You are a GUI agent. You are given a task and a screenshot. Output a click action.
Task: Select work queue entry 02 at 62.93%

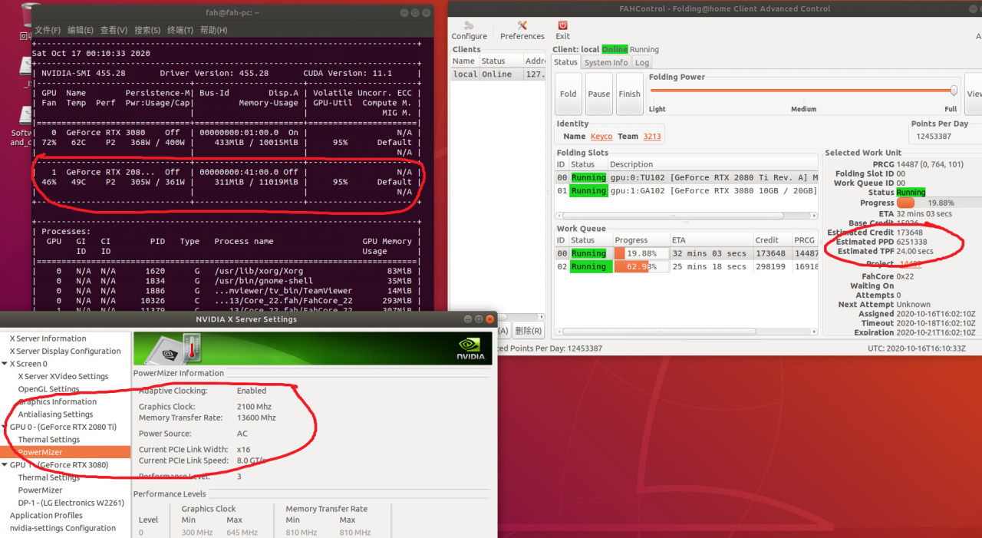point(687,266)
